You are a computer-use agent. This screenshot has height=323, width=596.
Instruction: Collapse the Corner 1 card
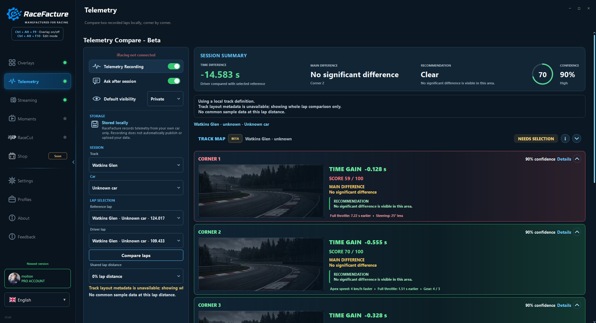(x=577, y=159)
